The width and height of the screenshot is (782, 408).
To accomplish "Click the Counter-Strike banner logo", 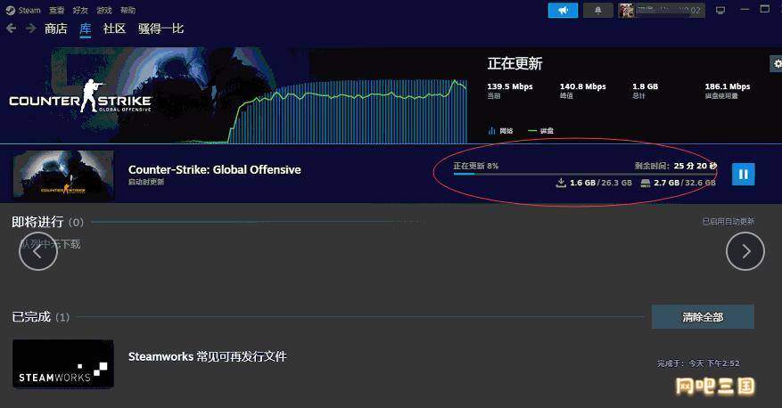I will pos(80,96).
